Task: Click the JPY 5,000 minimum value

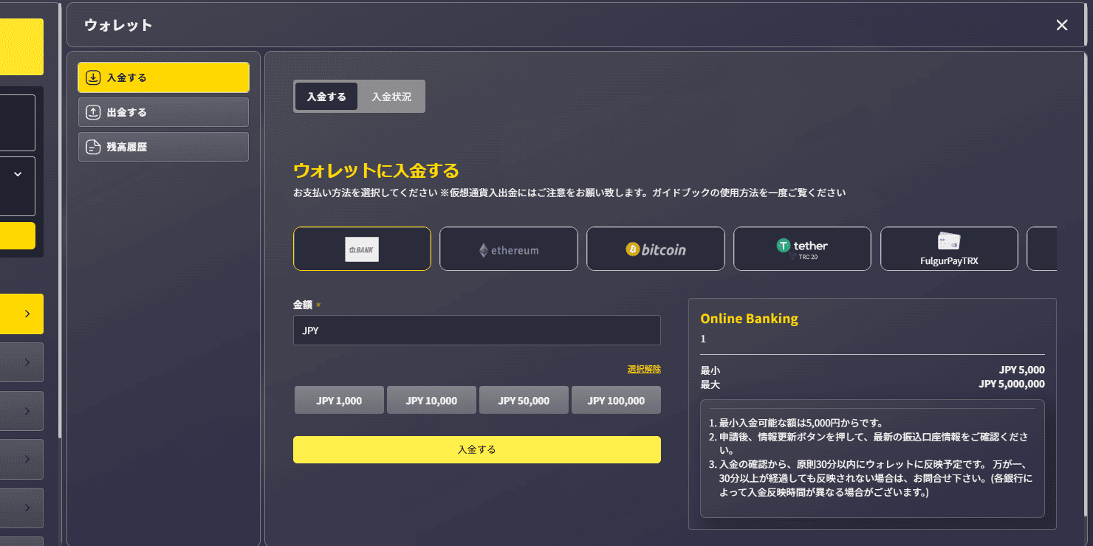Action: [x=1022, y=370]
